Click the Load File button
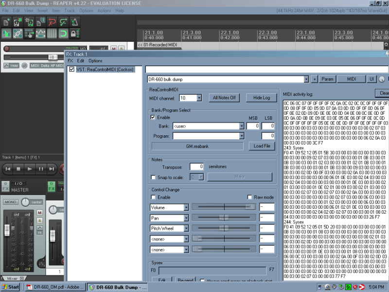Screen dimensions: 389x292 pos(262,146)
